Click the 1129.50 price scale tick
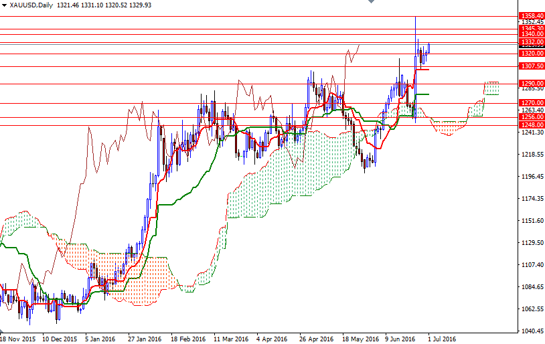545x344 pixels. click(530, 243)
